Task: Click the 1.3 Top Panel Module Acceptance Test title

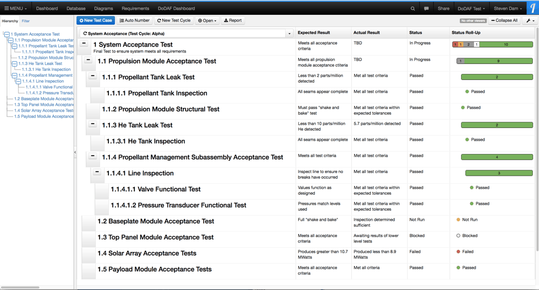Action: pyautogui.click(x=156, y=237)
